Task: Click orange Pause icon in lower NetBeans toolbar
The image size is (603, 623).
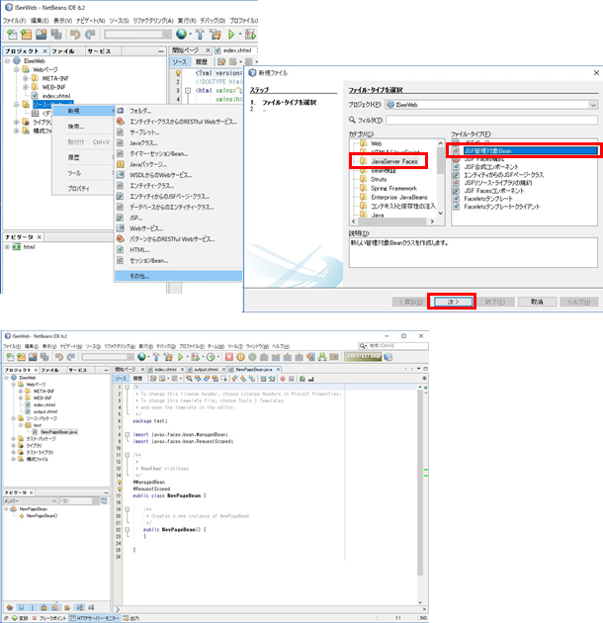Action: 240,357
